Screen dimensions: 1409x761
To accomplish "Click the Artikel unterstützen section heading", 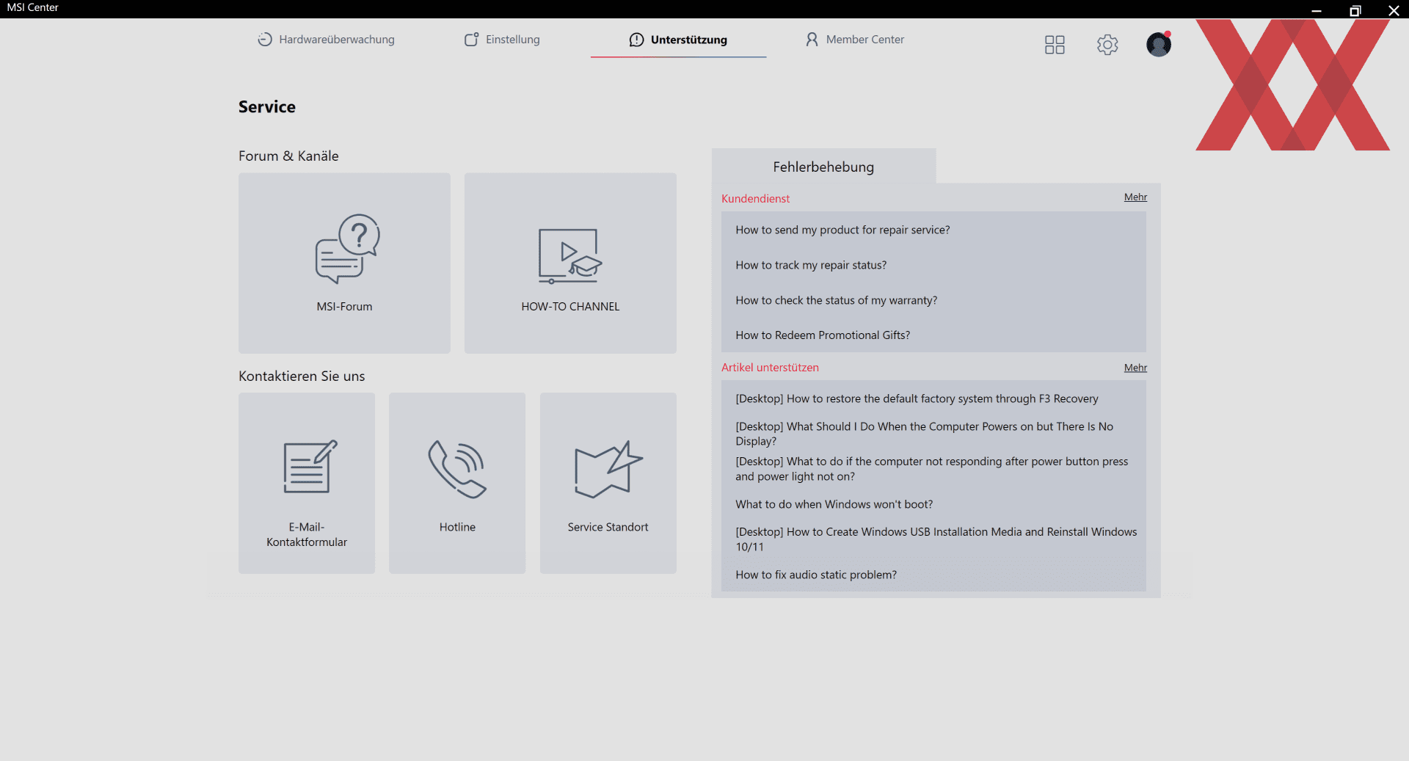I will [770, 368].
